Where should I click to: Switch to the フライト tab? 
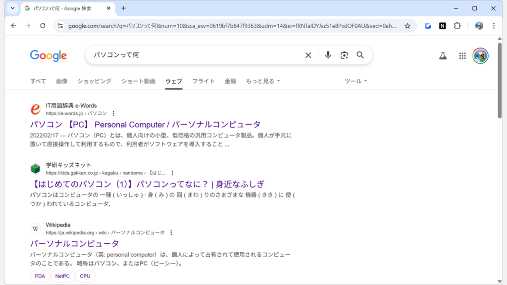point(203,81)
